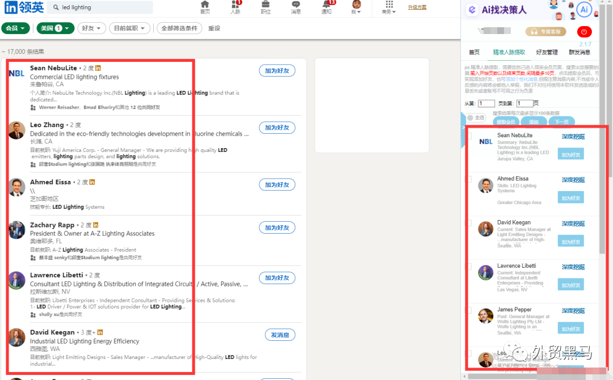Click the 下一页 next page button
The image size is (613, 380).
(x=562, y=122)
